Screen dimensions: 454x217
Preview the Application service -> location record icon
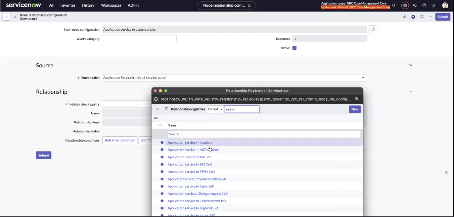click(x=162, y=142)
